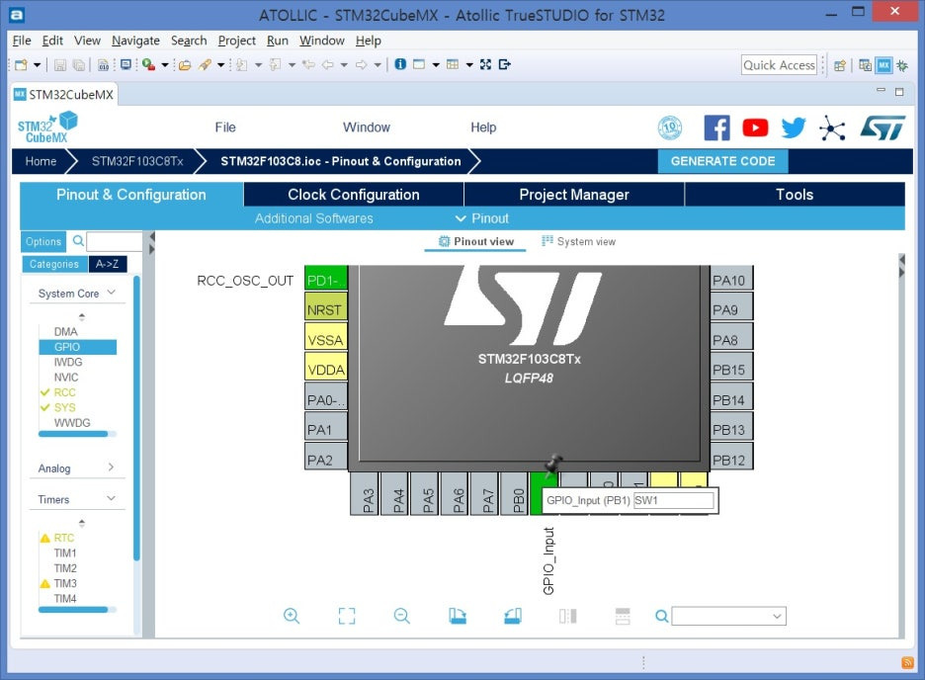Open the table layout toolbar dropdown arrow
925x680 pixels.
(x=469, y=65)
